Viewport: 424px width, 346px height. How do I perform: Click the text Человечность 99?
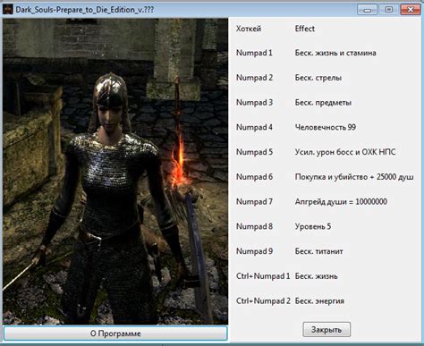click(326, 127)
